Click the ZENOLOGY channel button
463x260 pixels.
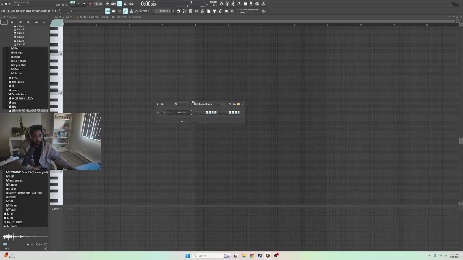pyautogui.click(x=182, y=113)
